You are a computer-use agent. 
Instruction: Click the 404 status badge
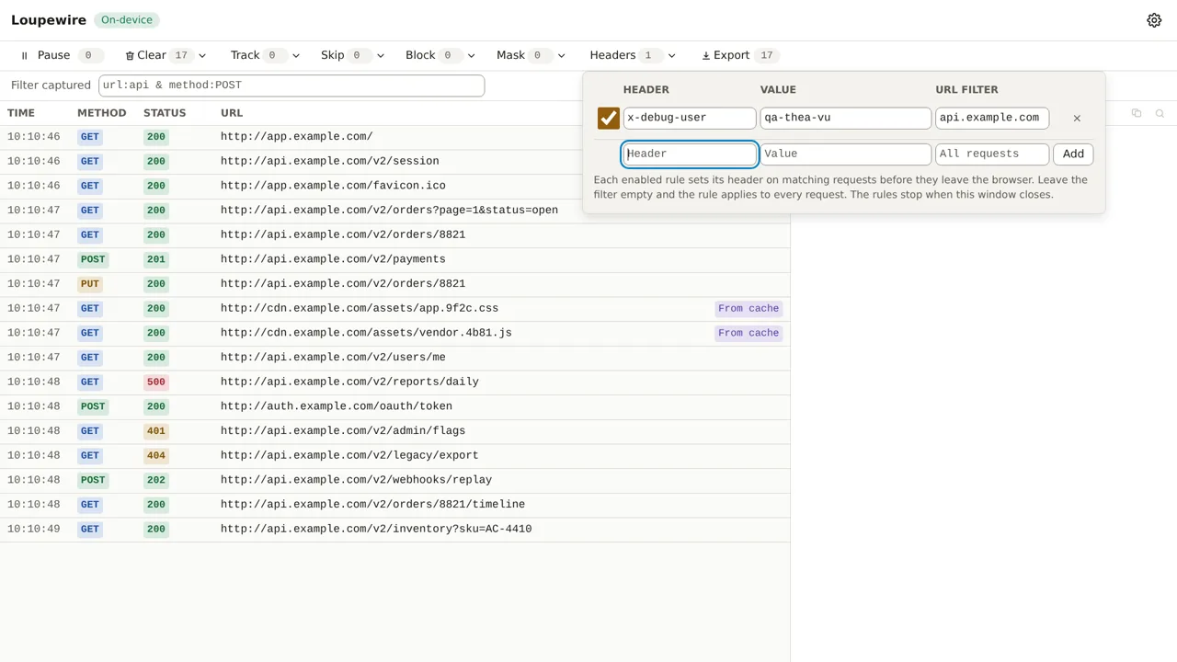point(156,456)
